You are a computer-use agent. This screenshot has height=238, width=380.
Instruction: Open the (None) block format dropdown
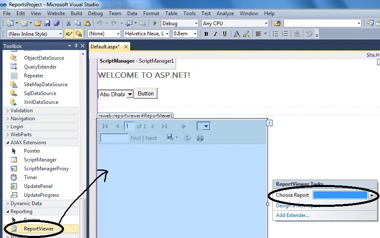point(118,34)
